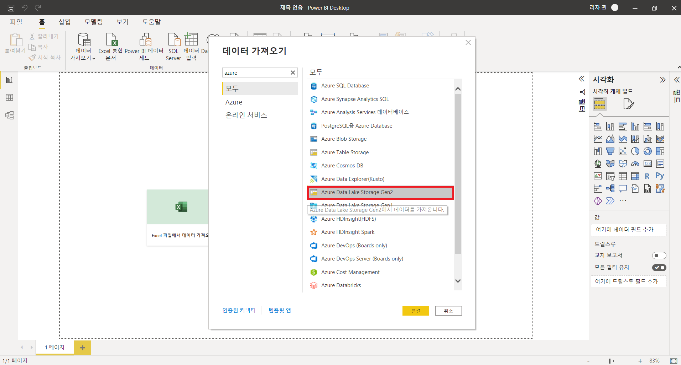Click more visuals ellipsis
Screen dimensions: 681x365
coord(623,201)
